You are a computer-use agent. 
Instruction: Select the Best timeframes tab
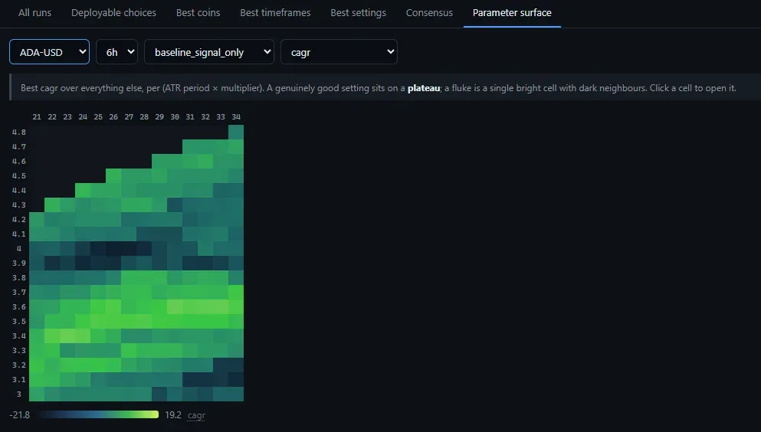275,12
